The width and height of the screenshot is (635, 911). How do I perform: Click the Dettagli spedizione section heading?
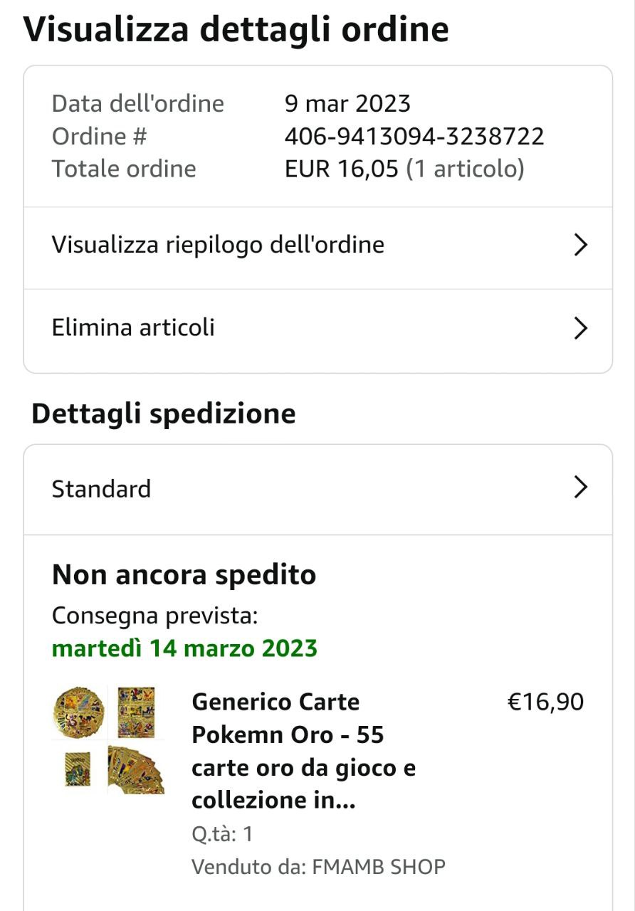click(x=163, y=414)
